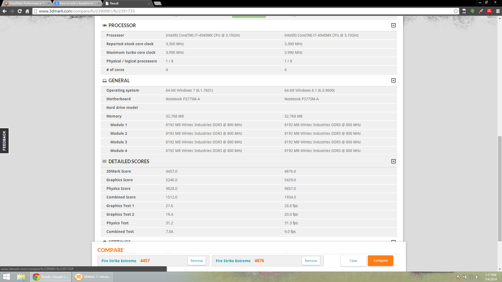Click the dark extension icon next to star
The width and height of the screenshot is (502, 282).
click(464, 11)
